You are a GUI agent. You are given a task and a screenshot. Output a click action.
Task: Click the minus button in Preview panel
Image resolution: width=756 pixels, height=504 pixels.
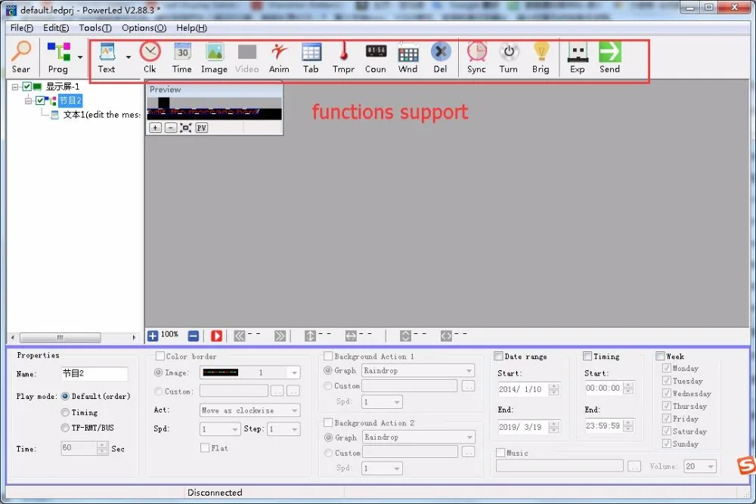(171, 128)
